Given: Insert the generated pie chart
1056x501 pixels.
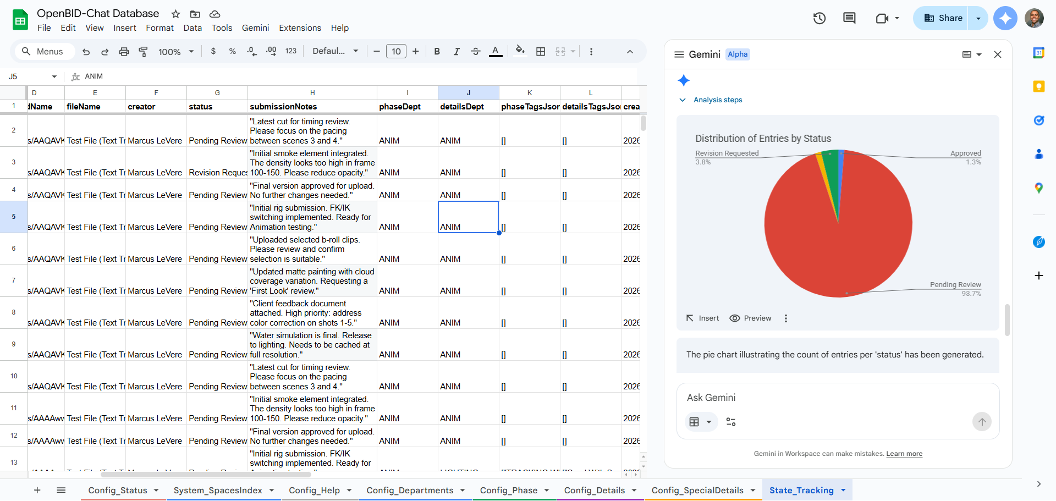Looking at the screenshot, I should 702,318.
